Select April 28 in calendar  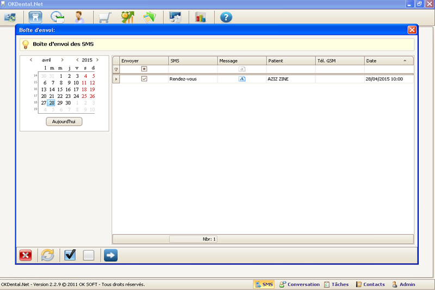52,103
